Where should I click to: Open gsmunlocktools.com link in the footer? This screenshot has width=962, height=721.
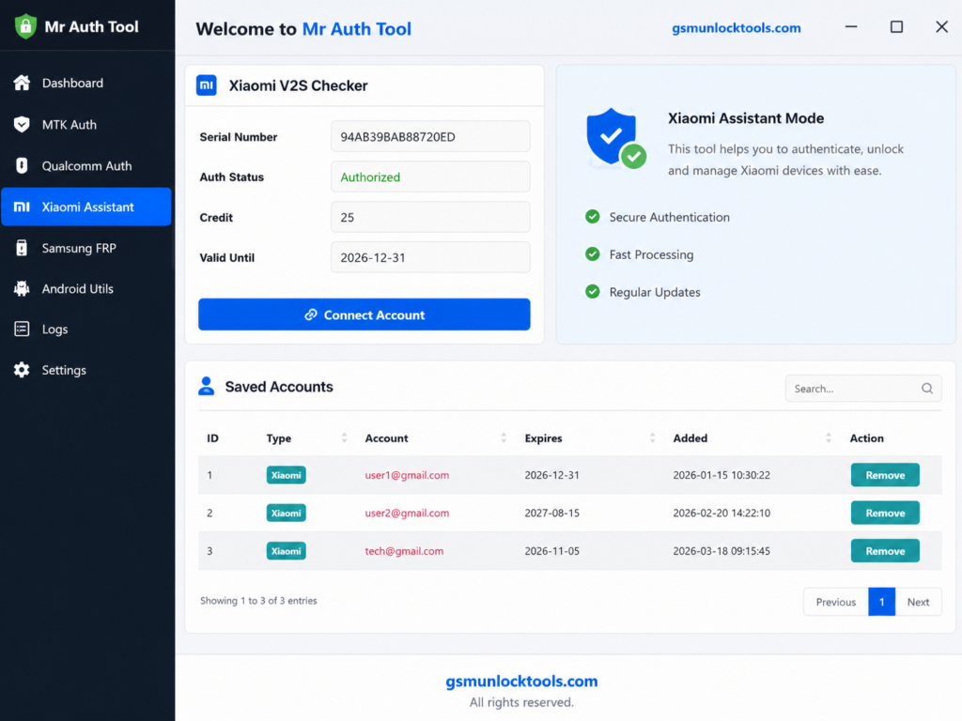tap(521, 681)
